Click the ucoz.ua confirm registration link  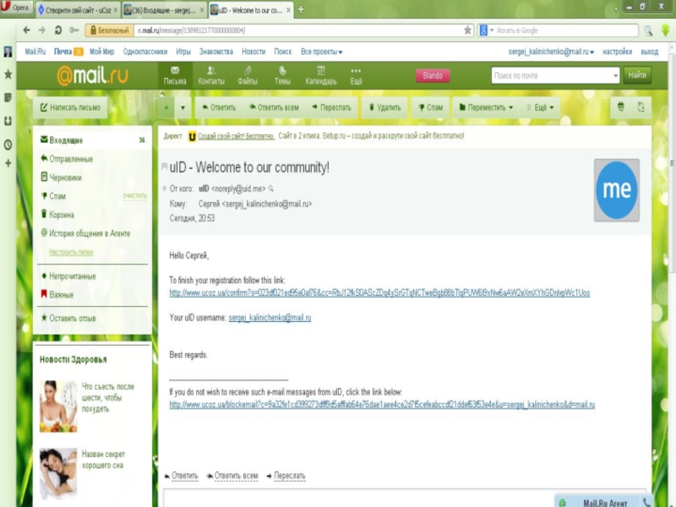[x=379, y=293]
